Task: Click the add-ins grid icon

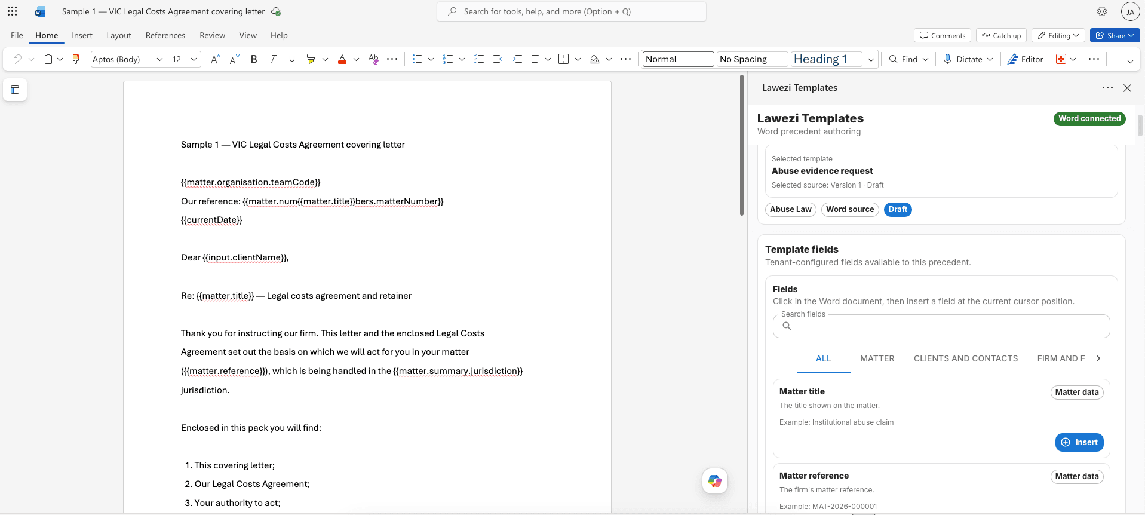Action: (x=1061, y=59)
